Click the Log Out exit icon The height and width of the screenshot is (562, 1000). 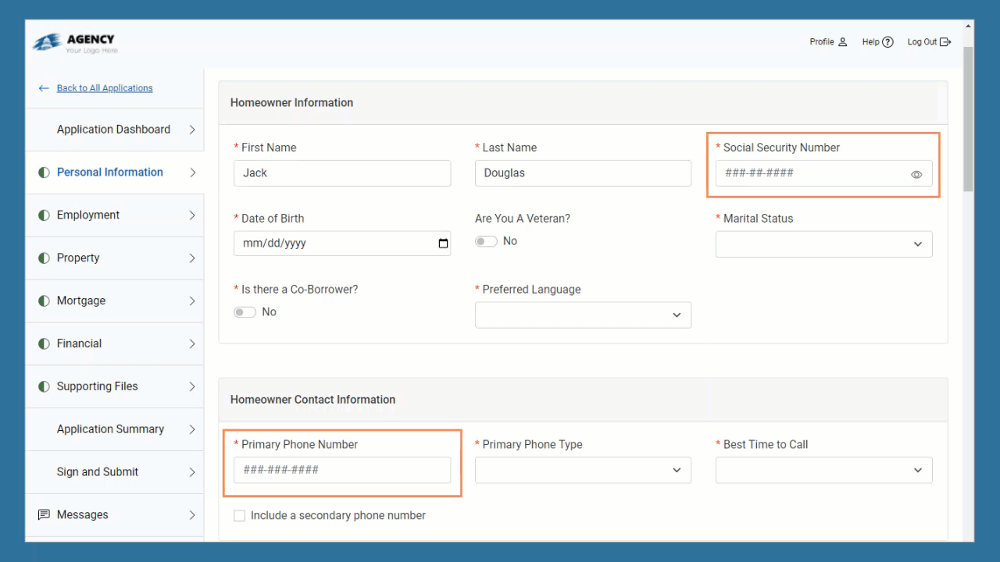pyautogui.click(x=945, y=42)
